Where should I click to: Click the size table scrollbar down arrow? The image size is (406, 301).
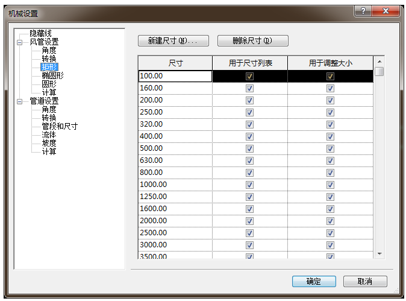tap(379, 254)
